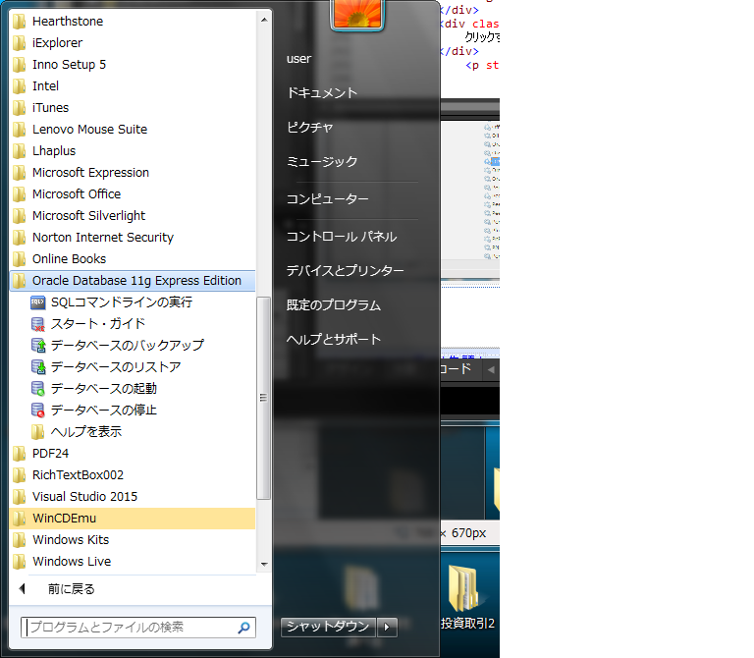Select the Lhaplus entry
The height and width of the screenshot is (658, 754).
click(133, 151)
